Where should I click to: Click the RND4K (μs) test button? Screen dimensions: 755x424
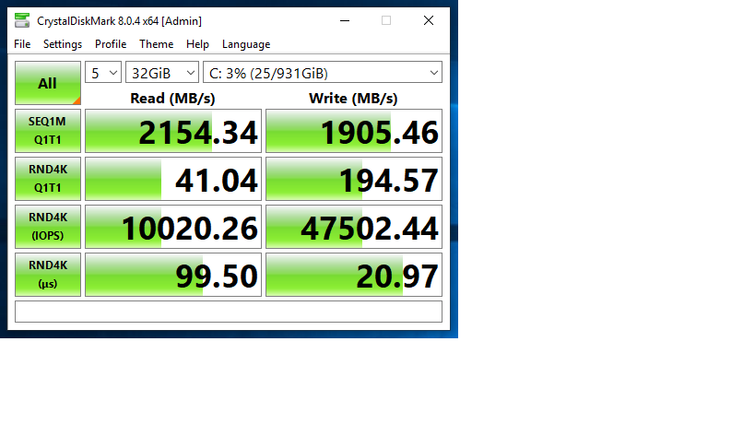(x=48, y=275)
